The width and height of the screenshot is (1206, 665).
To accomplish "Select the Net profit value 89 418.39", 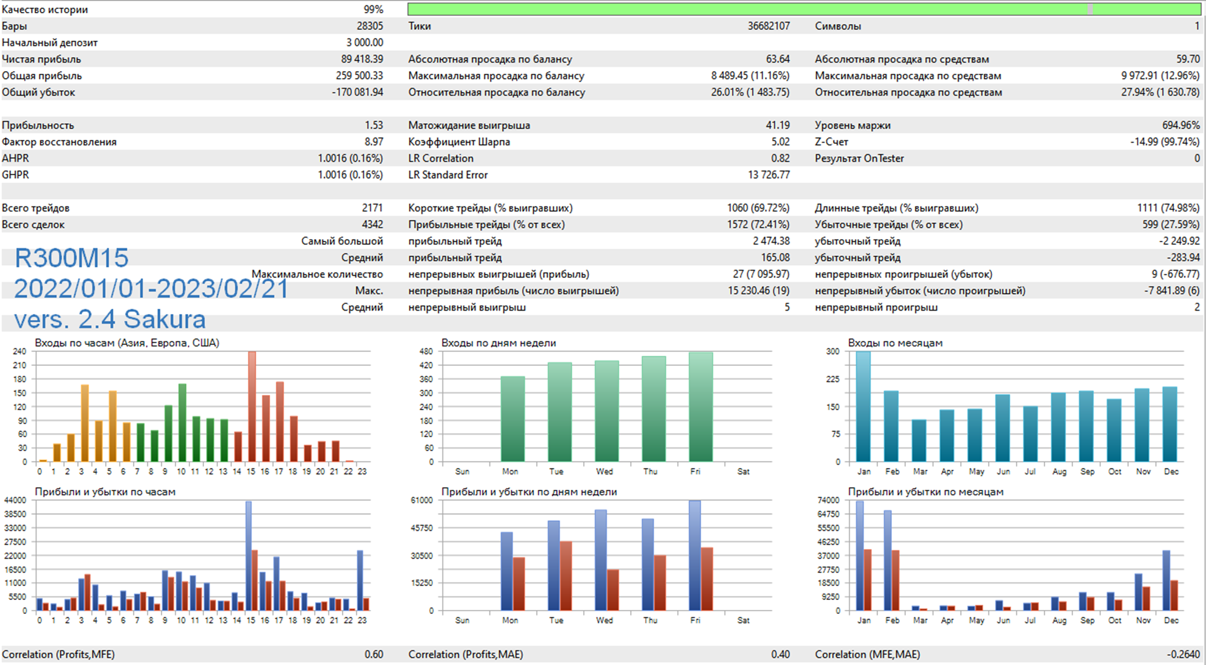I will pos(362,59).
